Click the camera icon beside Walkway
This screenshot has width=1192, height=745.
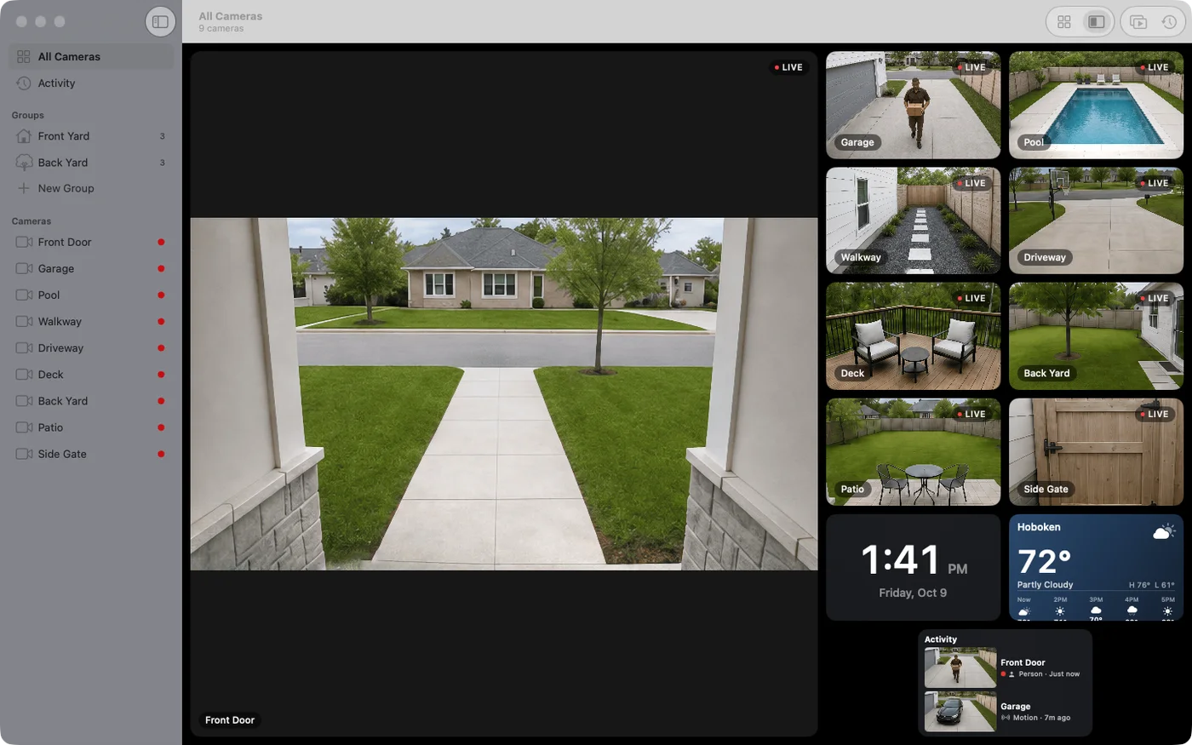[x=24, y=322]
